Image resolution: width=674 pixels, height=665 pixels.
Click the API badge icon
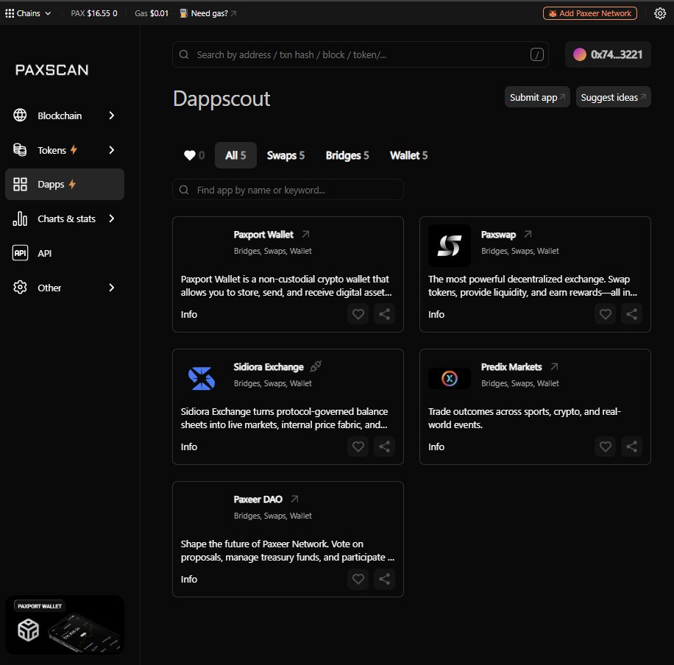(20, 253)
